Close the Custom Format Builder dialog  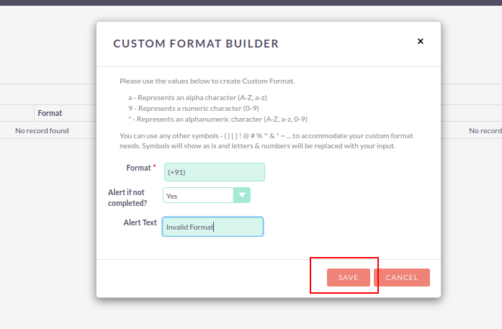pyautogui.click(x=421, y=42)
